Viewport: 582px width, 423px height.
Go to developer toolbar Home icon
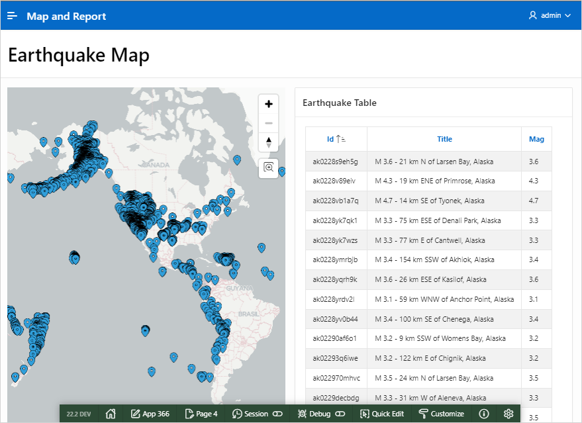pos(111,414)
